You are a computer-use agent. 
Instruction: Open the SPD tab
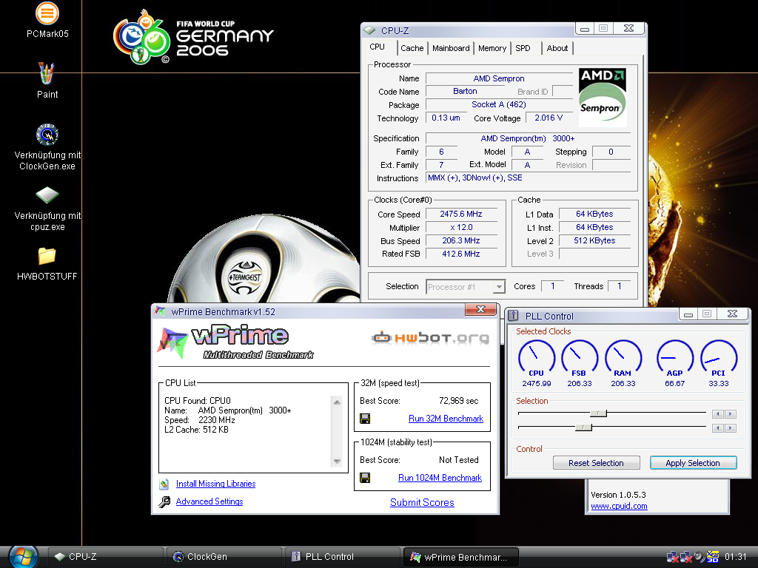523,48
